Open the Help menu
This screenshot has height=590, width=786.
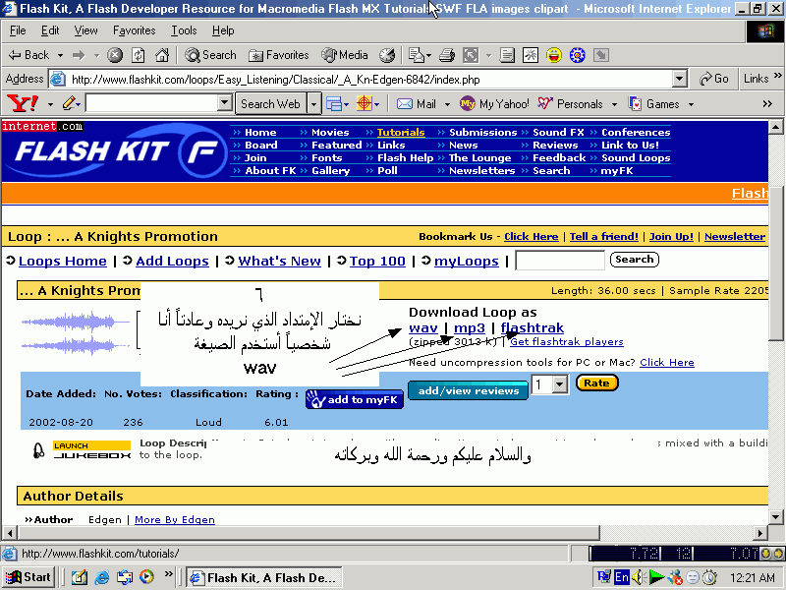coord(223,30)
